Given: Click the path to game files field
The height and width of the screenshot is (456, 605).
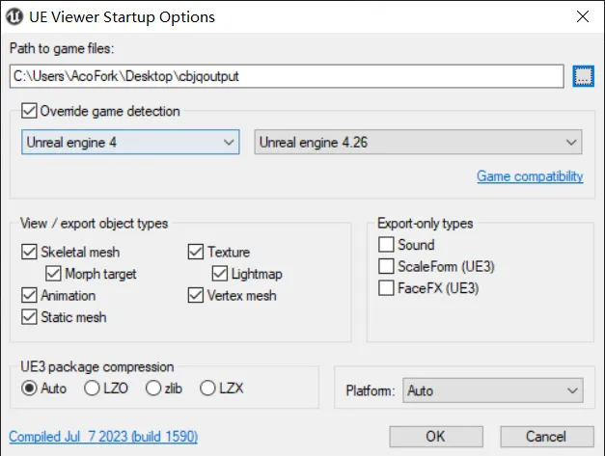Looking at the screenshot, I should point(286,76).
